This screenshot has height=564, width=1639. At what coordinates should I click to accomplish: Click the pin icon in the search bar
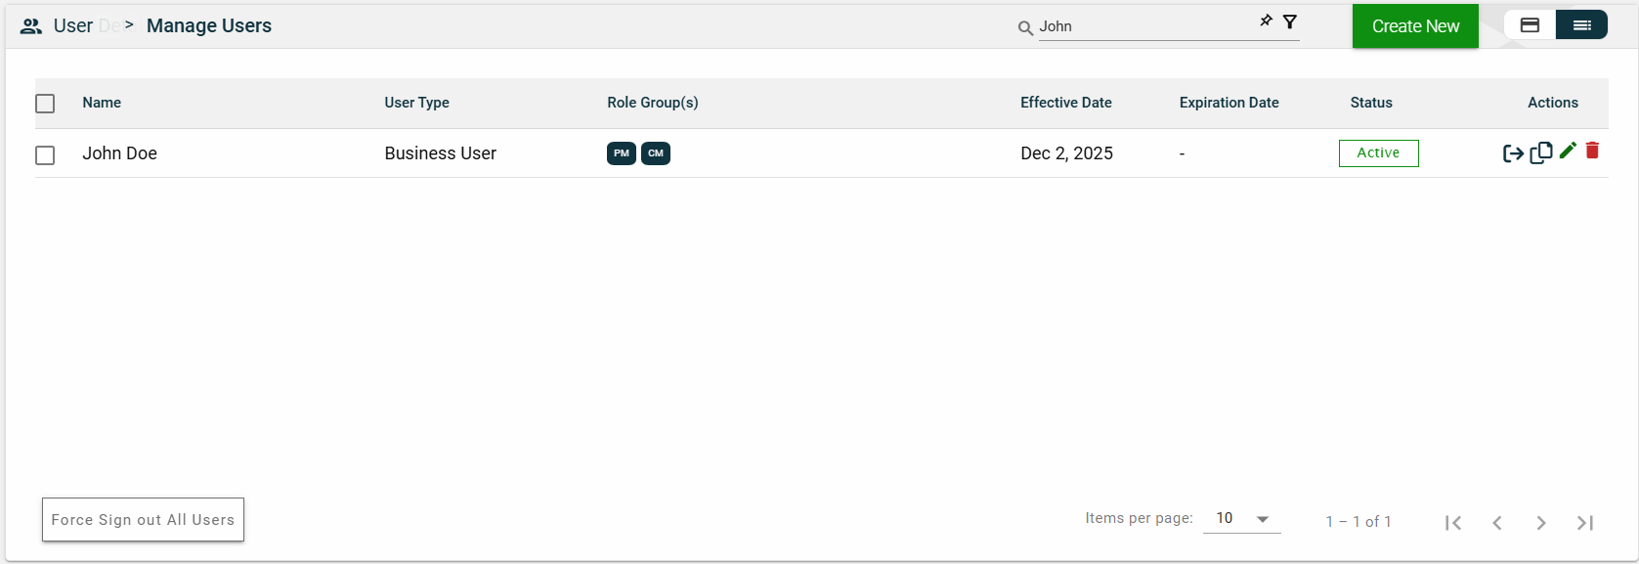coord(1266,21)
